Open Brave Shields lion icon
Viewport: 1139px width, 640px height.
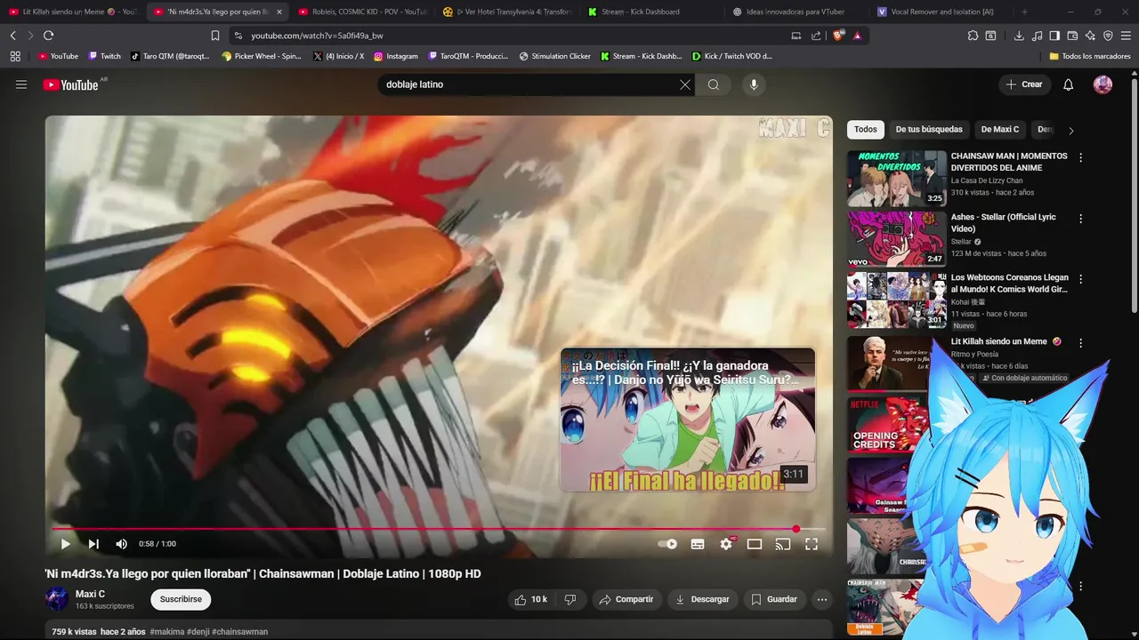837,36
